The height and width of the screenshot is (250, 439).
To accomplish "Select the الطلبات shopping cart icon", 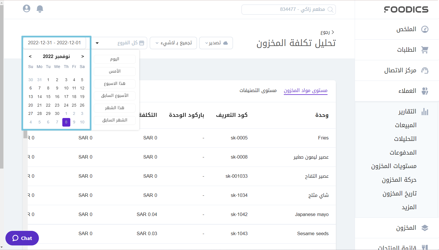I will click(425, 50).
